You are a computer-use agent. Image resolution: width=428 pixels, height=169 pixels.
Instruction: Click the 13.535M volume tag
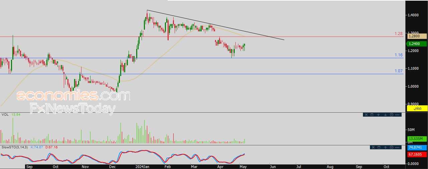click(x=417, y=139)
